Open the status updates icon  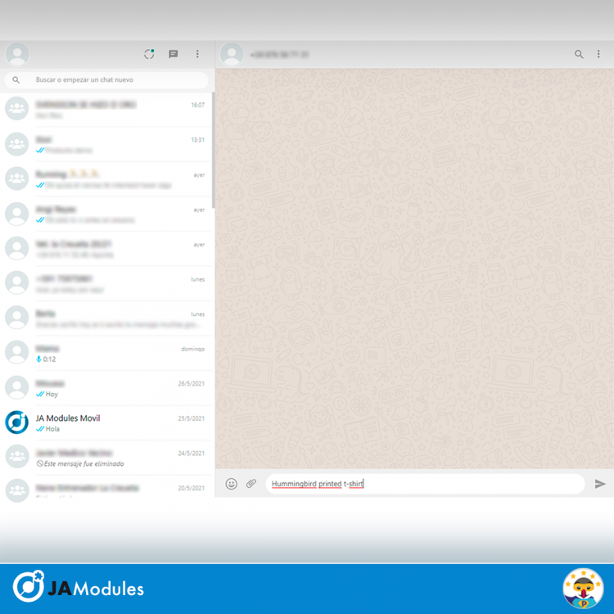tap(149, 54)
